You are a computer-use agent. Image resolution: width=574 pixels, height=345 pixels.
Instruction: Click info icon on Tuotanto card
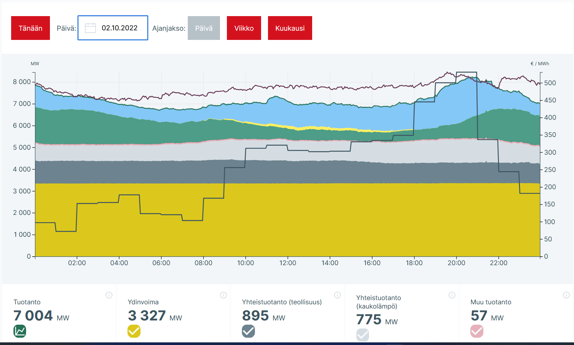tap(109, 295)
